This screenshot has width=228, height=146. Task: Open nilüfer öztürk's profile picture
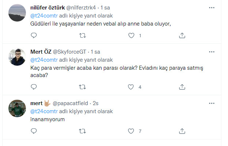click(x=17, y=13)
